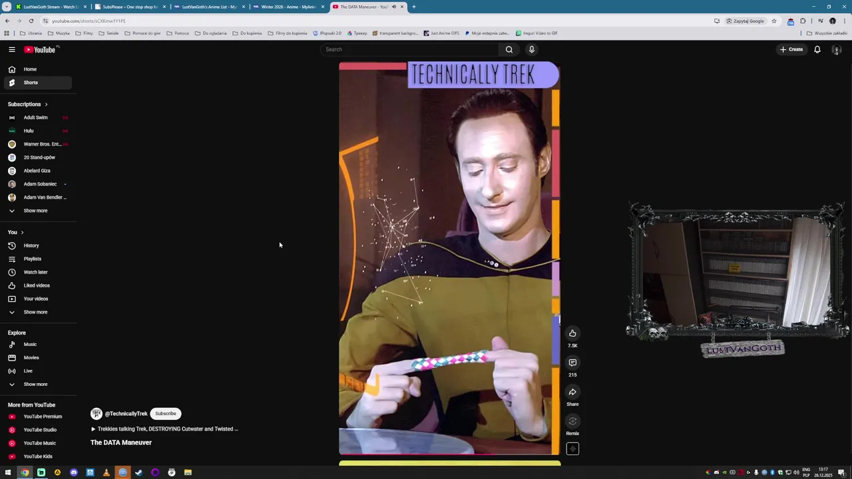Screen dimensions: 852x479
Task: Open Hulu subscription channel
Action: pos(37,131)
